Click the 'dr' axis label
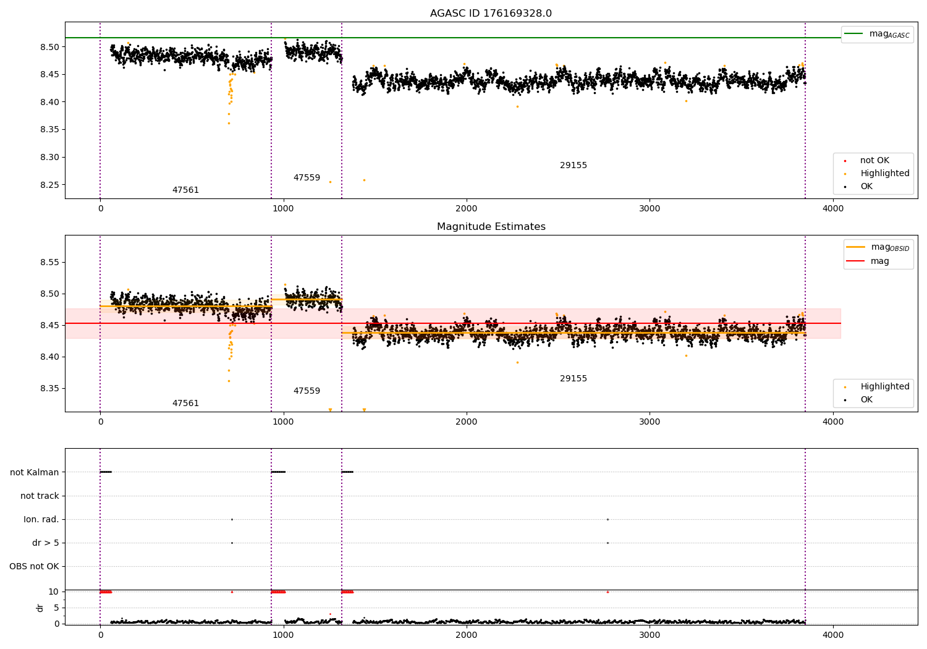Viewport: 927px width, 649px height. coord(40,608)
